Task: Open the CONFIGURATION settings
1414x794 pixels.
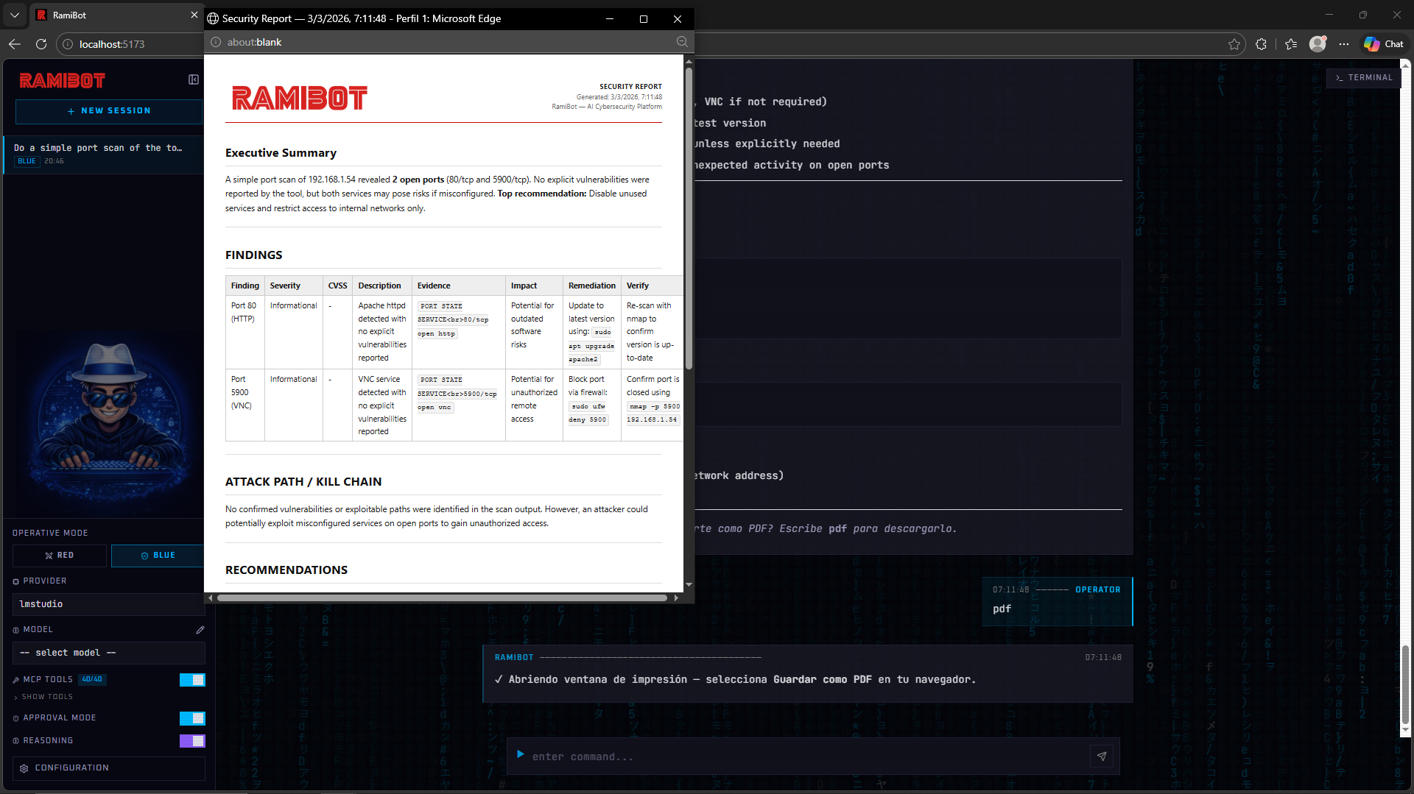Action: tap(109, 768)
